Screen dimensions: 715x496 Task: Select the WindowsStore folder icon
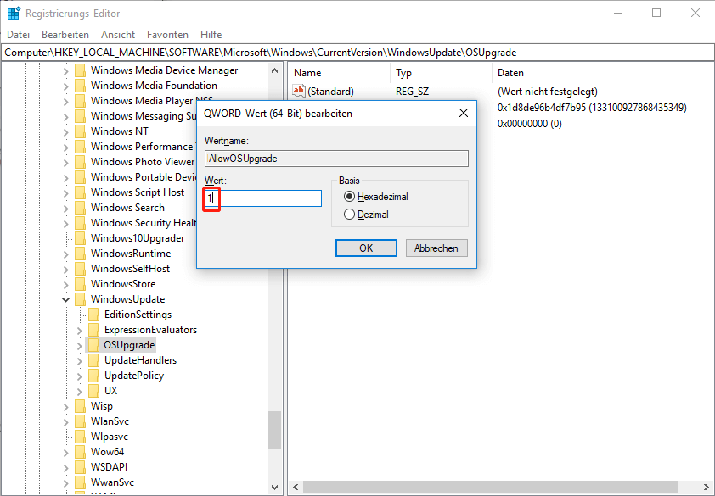coord(81,284)
